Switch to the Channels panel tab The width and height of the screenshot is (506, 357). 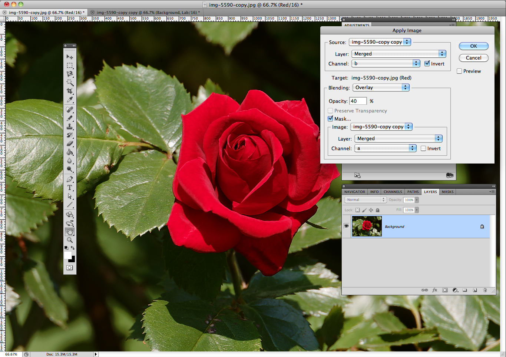coord(393,192)
